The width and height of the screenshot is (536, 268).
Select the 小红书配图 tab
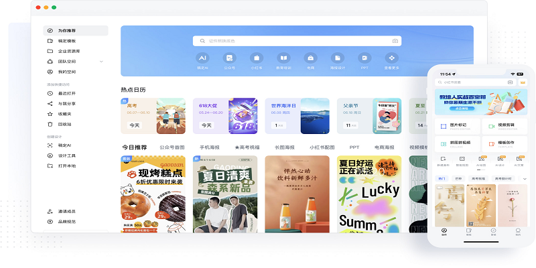coord(322,147)
